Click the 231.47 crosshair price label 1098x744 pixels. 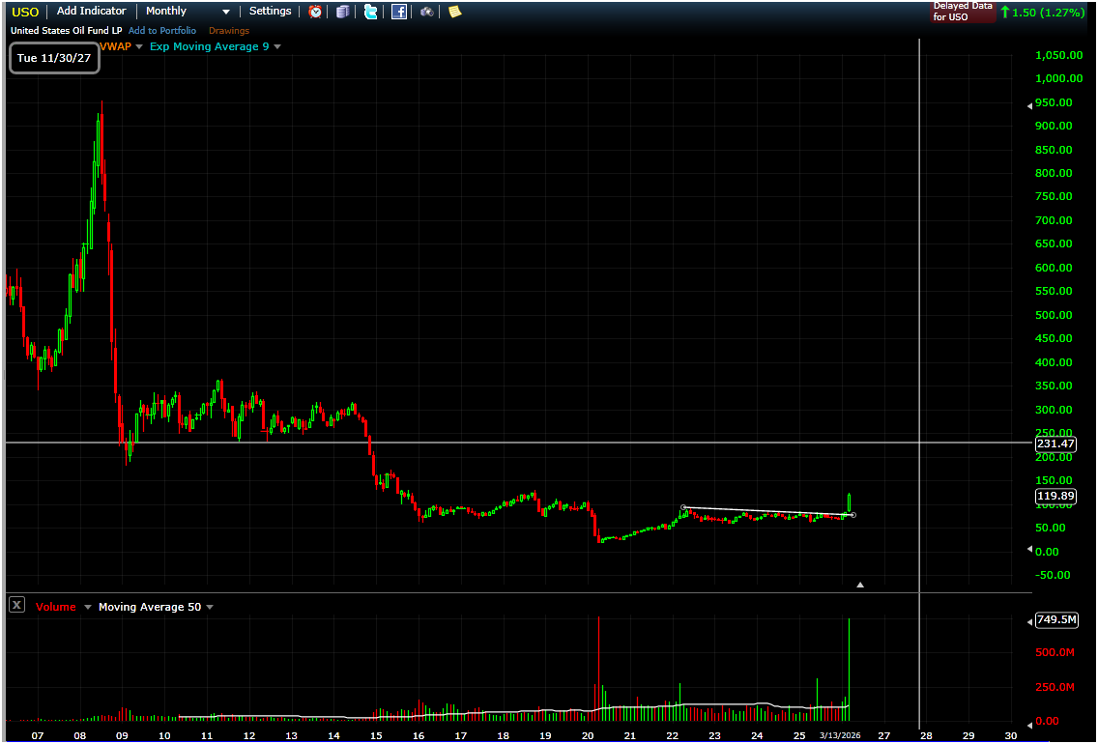tap(1056, 444)
